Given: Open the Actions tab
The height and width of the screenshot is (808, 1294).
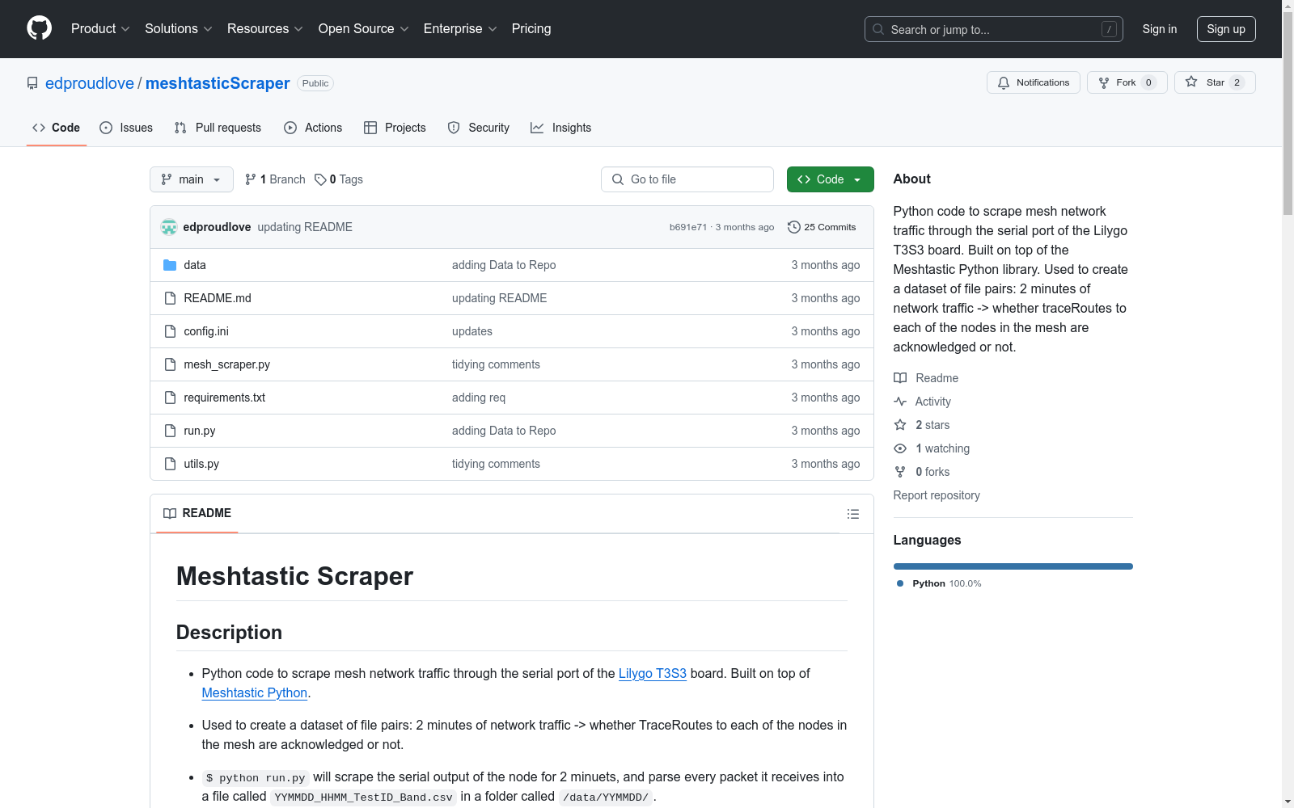Looking at the screenshot, I should [313, 128].
